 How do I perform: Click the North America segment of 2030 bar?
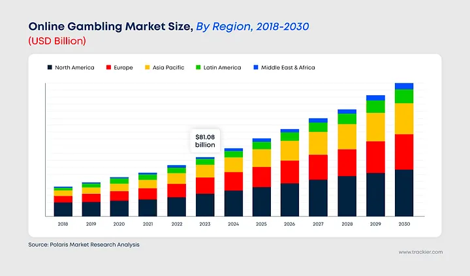pyautogui.click(x=404, y=193)
